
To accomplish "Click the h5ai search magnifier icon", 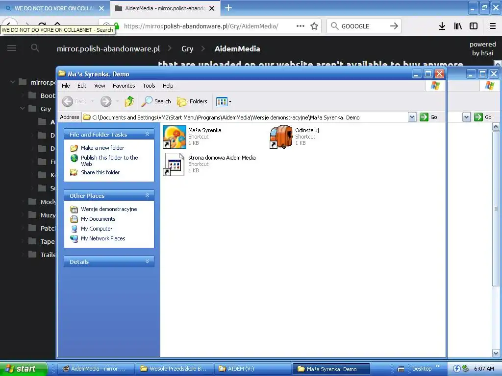I will 35,48.
